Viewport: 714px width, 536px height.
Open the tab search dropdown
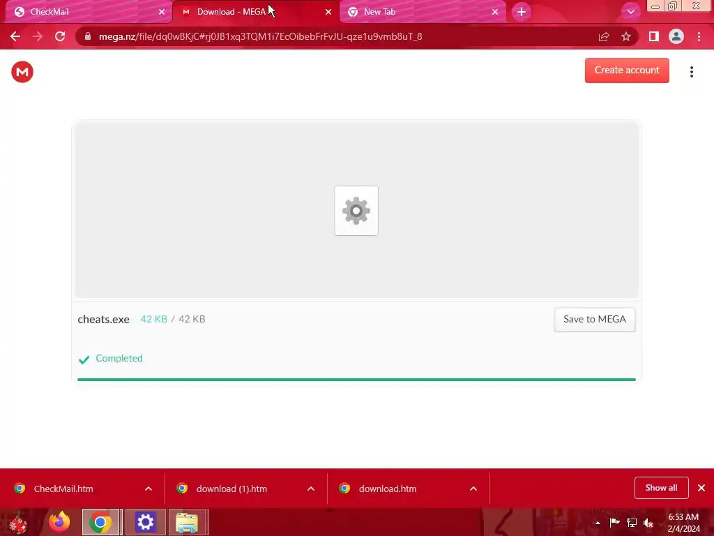(630, 12)
